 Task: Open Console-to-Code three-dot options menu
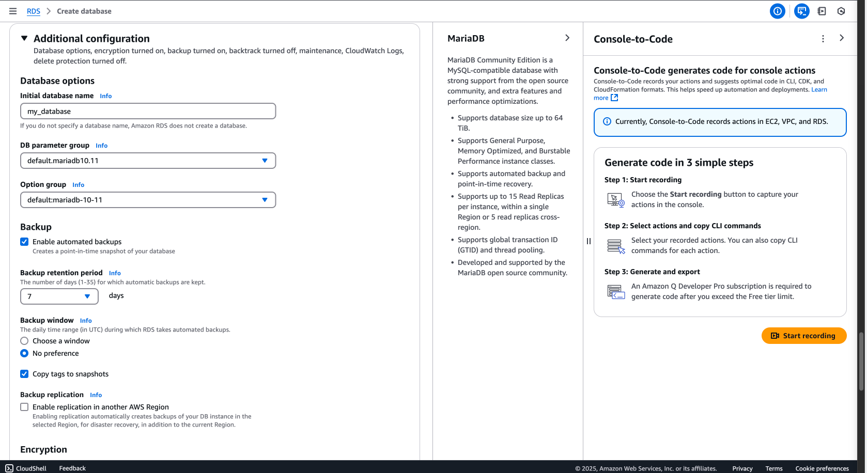pyautogui.click(x=823, y=39)
